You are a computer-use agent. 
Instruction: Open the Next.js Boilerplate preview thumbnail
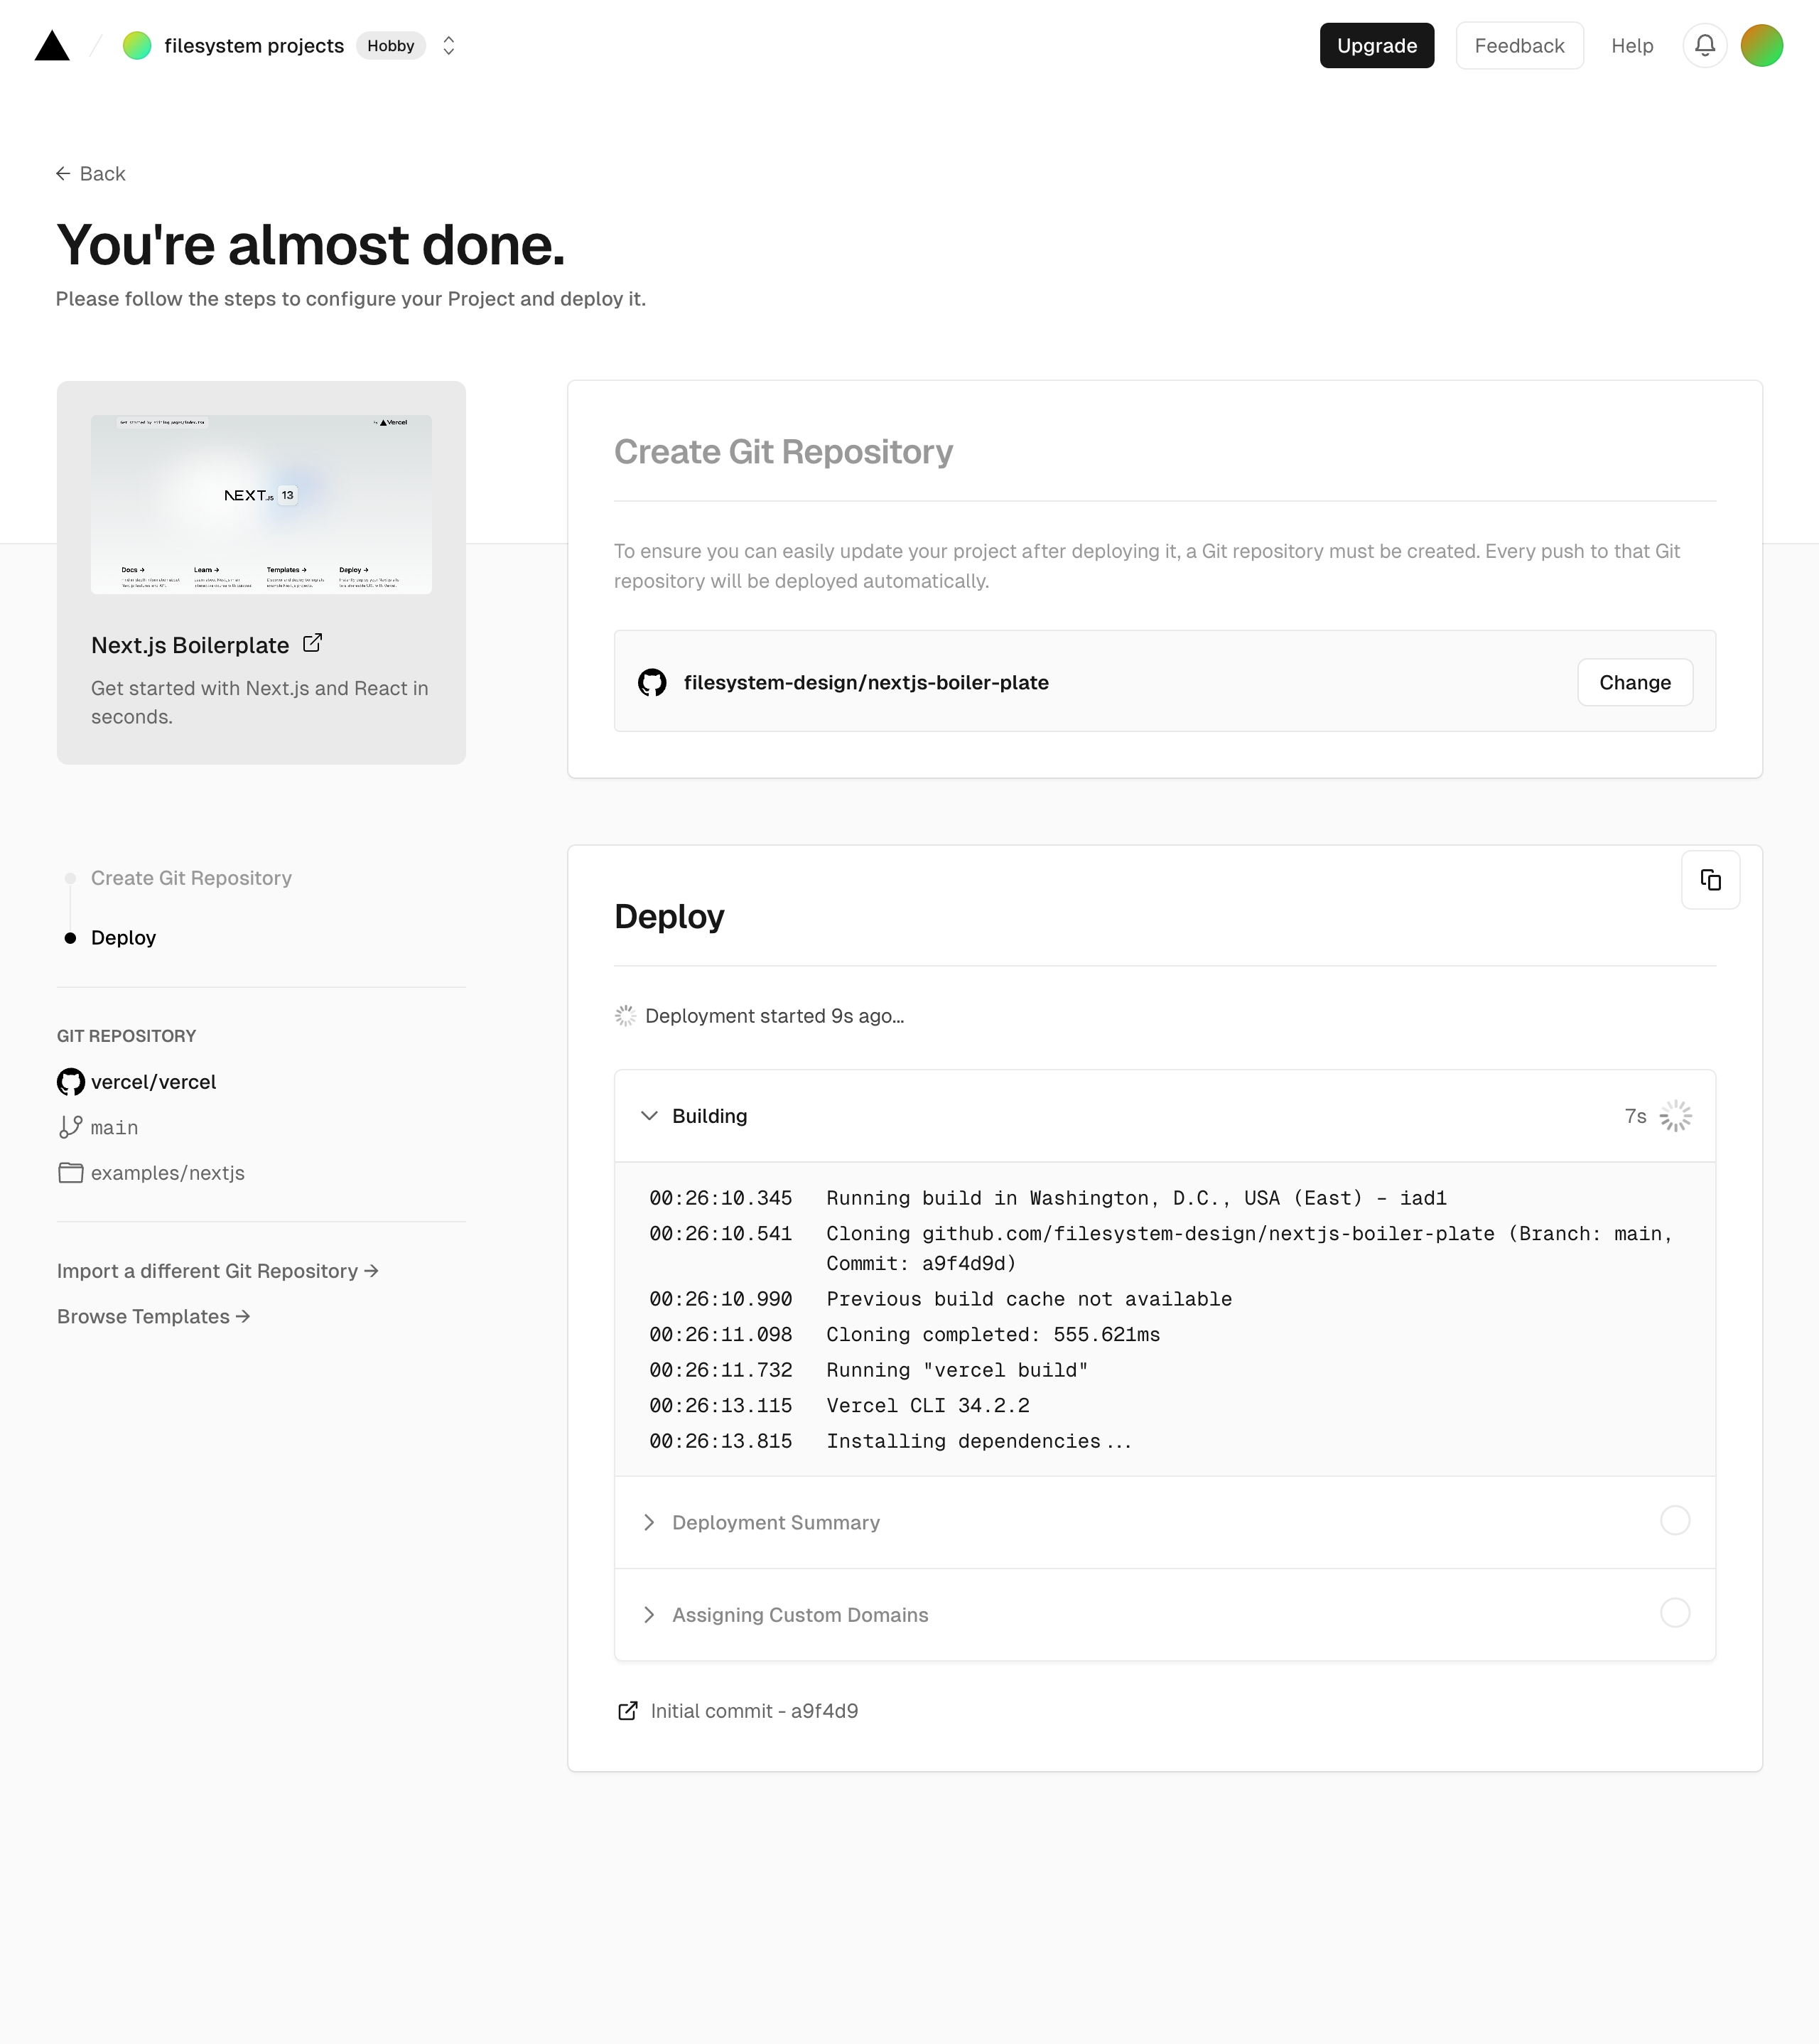point(261,504)
